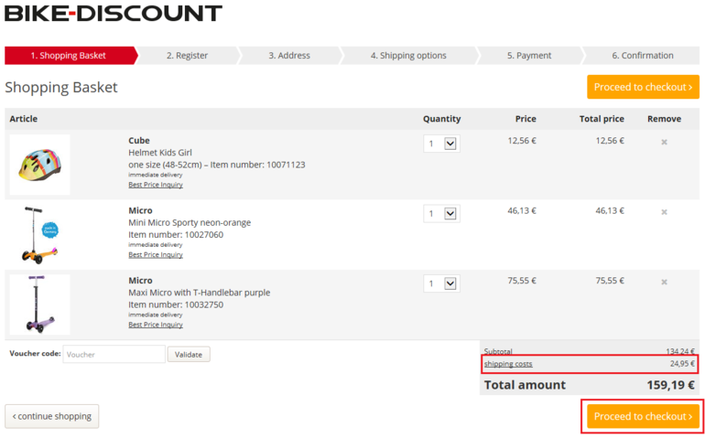Open Best Price Inquiry for Maxi Micro purple
This screenshot has height=438, width=705.
tap(156, 325)
